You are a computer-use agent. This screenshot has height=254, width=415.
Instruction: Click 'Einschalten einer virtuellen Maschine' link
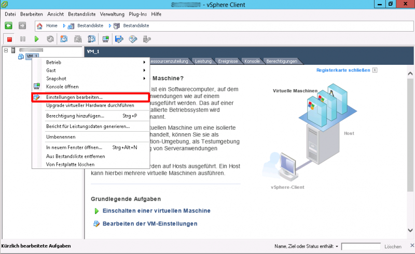pyautogui.click(x=157, y=211)
